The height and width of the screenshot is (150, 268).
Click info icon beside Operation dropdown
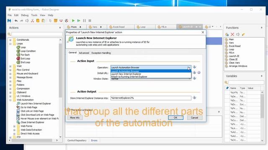point(194,67)
